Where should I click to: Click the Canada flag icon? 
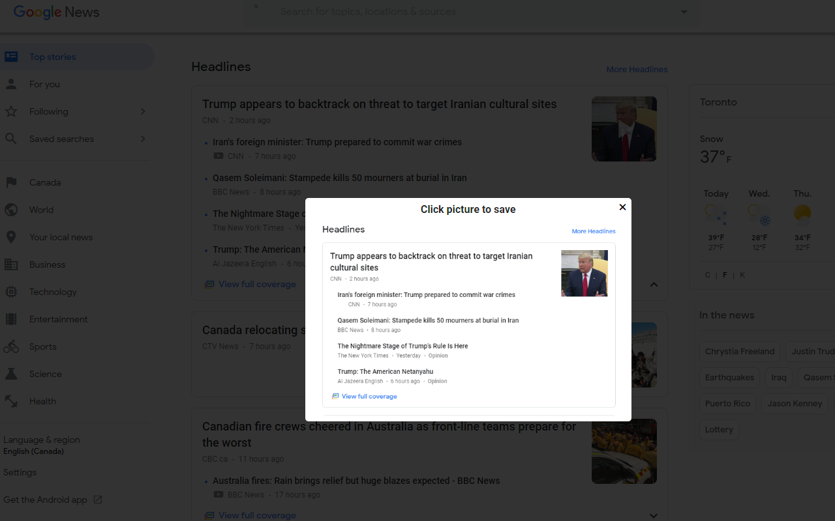click(x=11, y=182)
